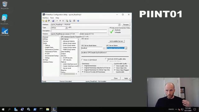The height and width of the screenshot is (112, 199).
Task: Select General in the left list
Action: tap(46, 37)
